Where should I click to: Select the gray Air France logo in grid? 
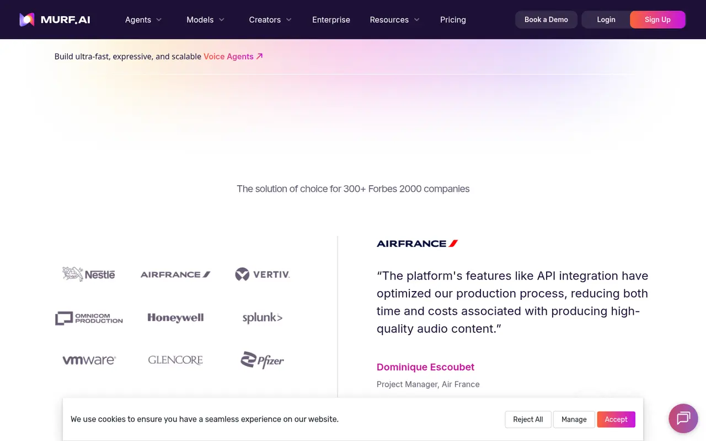pyautogui.click(x=175, y=274)
